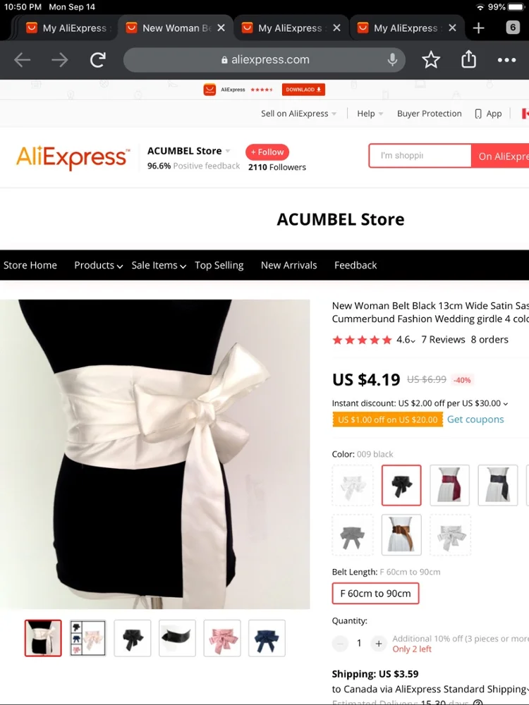The width and height of the screenshot is (529, 705).
Task: Tap the microphone icon in address bar
Action: [392, 60]
